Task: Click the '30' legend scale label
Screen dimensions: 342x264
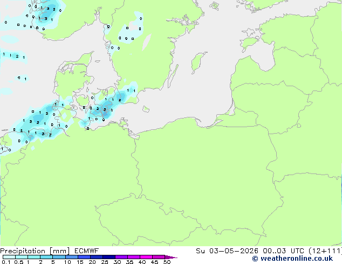Action: (x=117, y=262)
